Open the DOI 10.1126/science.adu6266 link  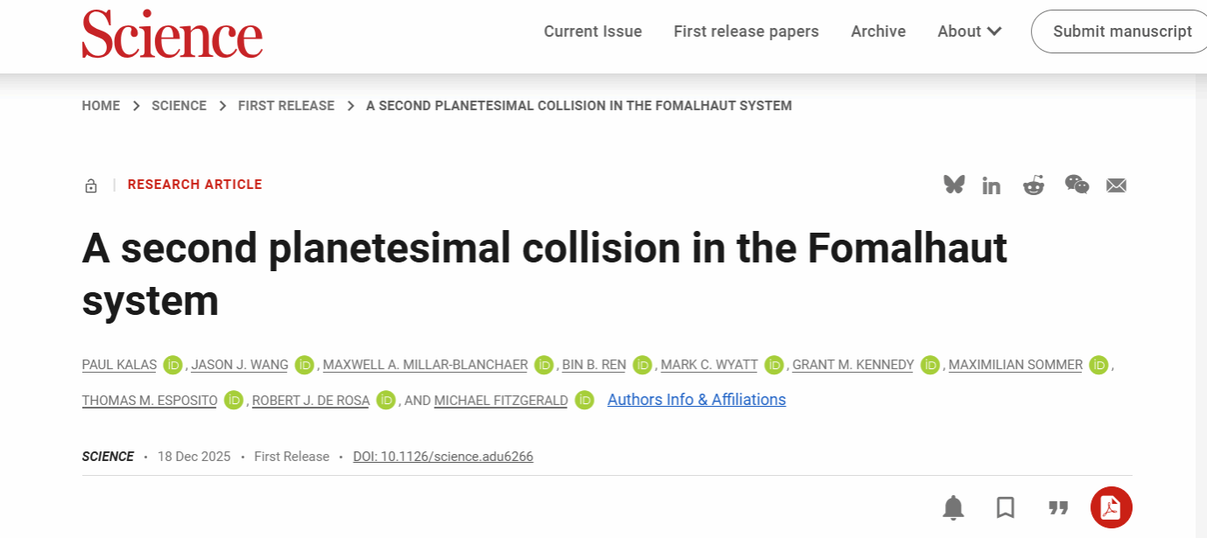click(x=443, y=457)
